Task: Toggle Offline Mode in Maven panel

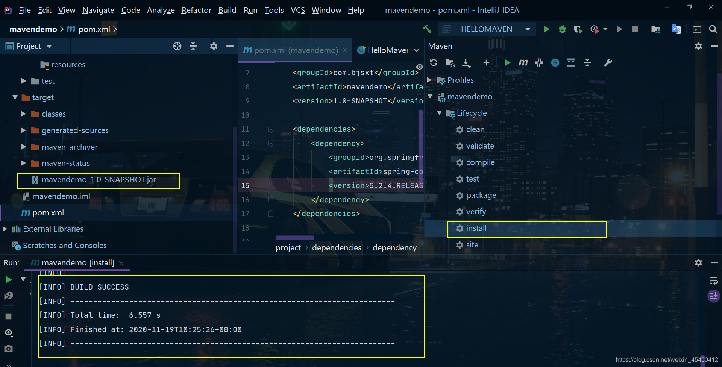Action: point(539,63)
